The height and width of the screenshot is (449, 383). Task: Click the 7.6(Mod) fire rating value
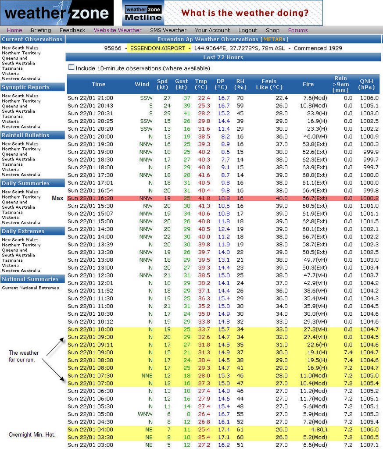[315, 98]
